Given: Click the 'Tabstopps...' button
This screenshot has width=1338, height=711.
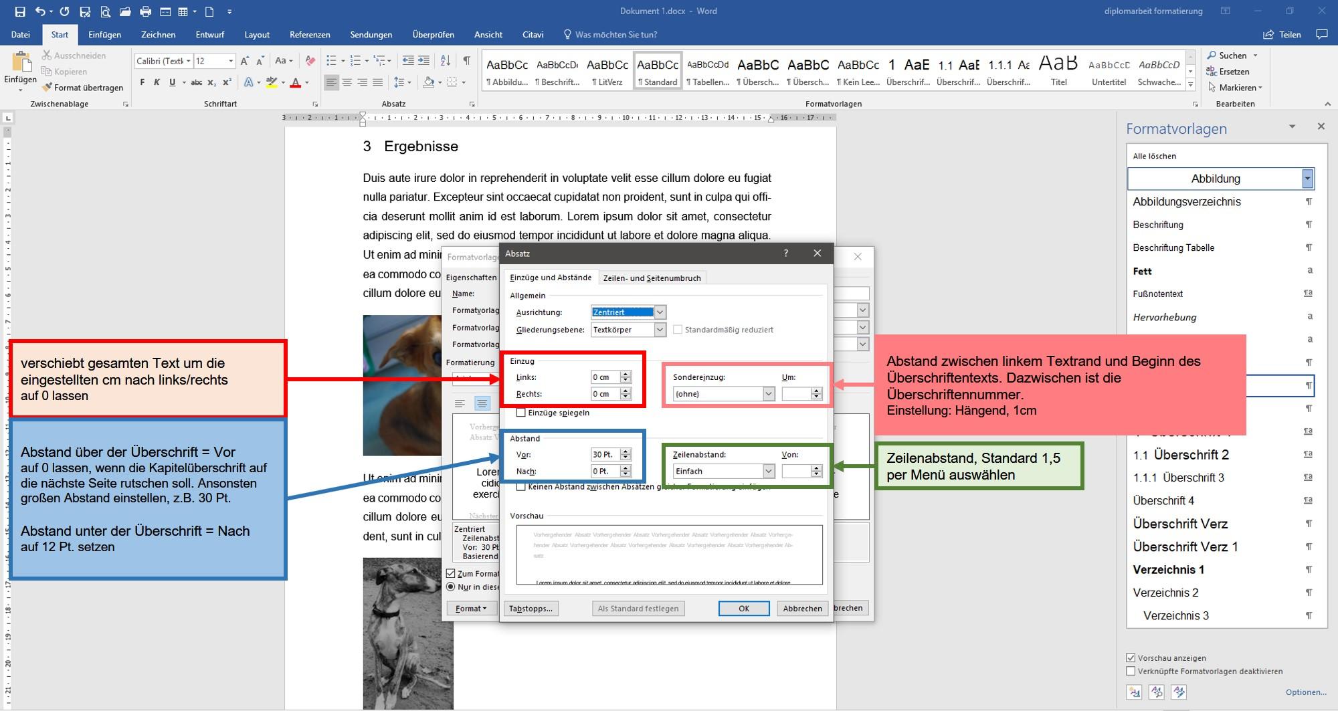Looking at the screenshot, I should pyautogui.click(x=531, y=609).
